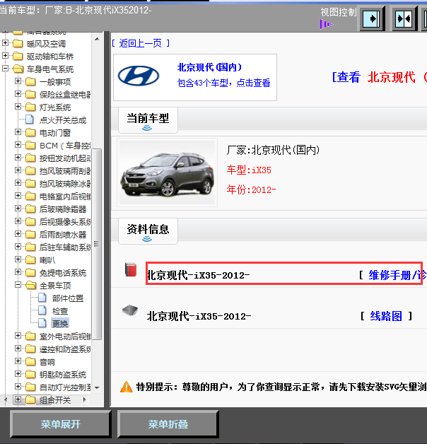The height and width of the screenshot is (444, 427).
Task: Click the 电动门窗 folder icon
Action: click(30, 132)
